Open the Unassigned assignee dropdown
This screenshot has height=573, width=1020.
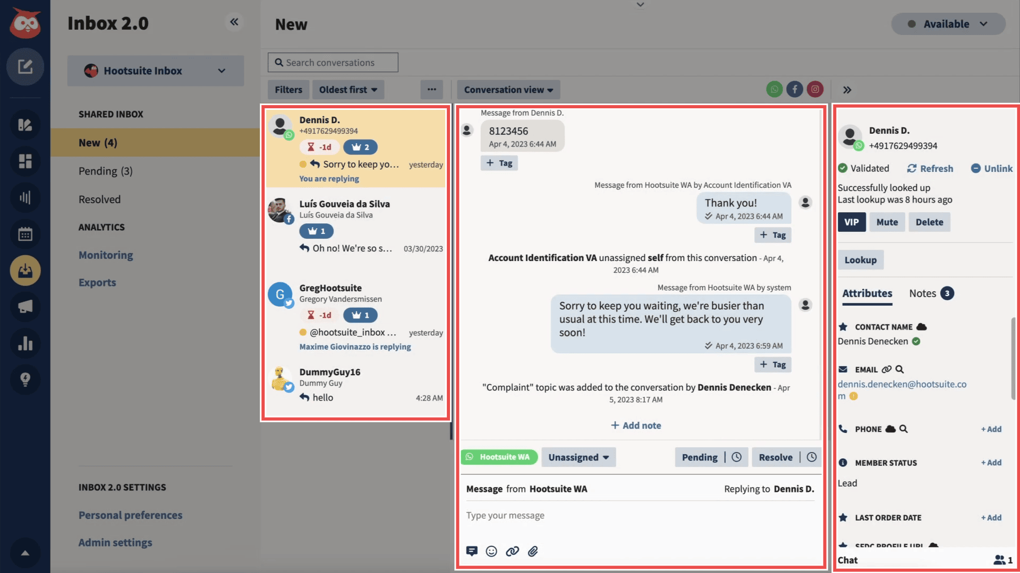pos(578,457)
